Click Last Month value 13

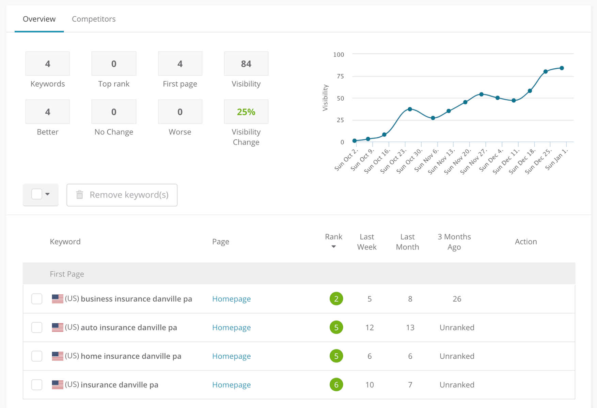click(410, 327)
